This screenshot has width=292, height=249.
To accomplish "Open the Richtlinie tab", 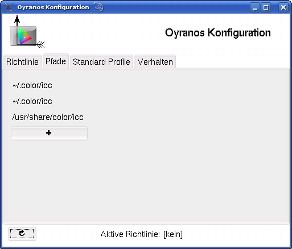I will 22,61.
